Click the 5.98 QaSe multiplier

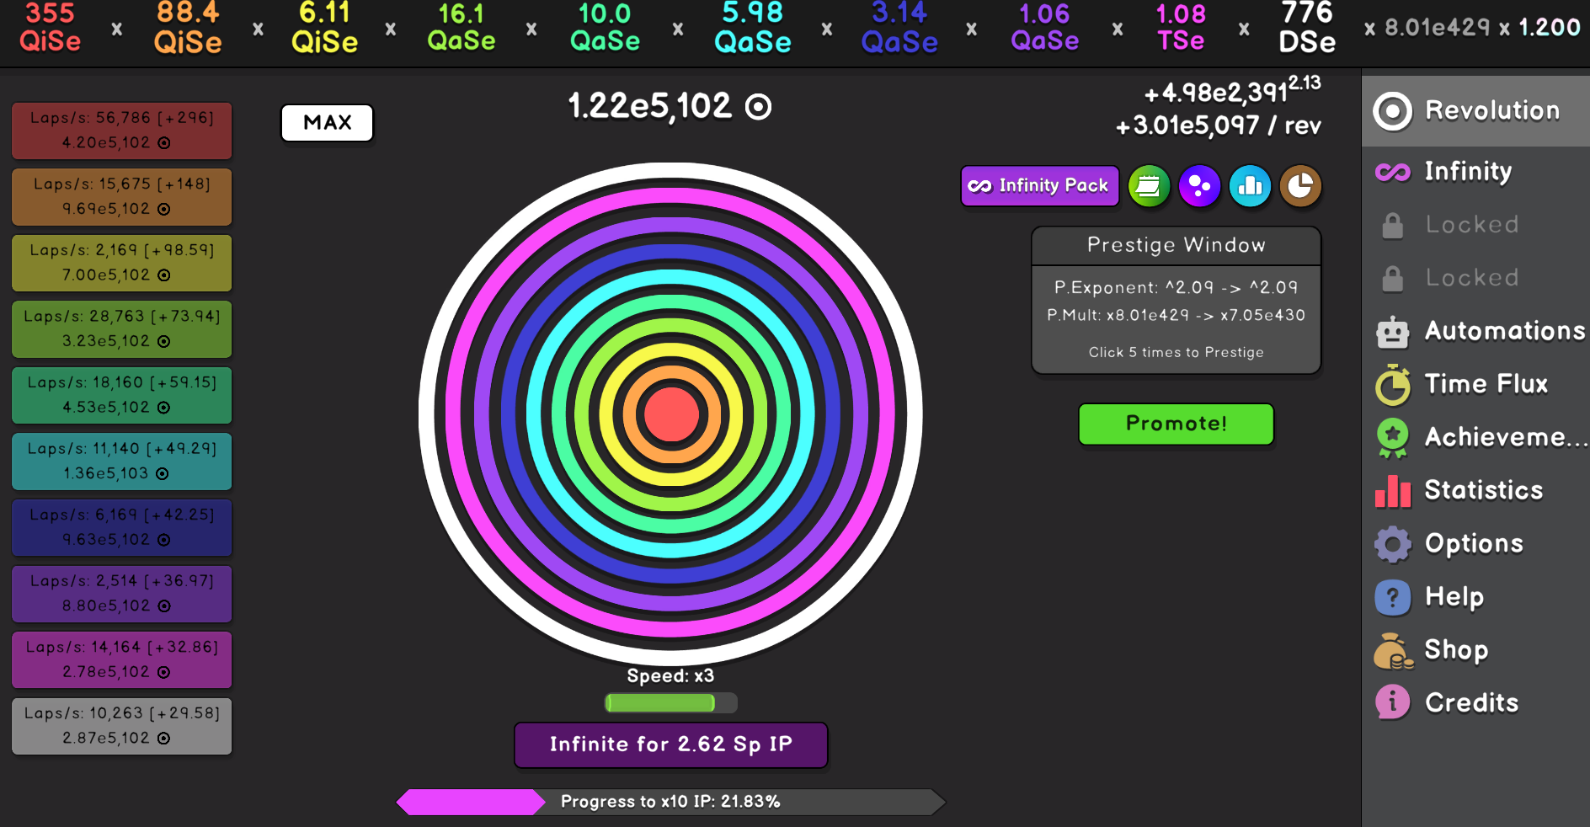pyautogui.click(x=753, y=28)
